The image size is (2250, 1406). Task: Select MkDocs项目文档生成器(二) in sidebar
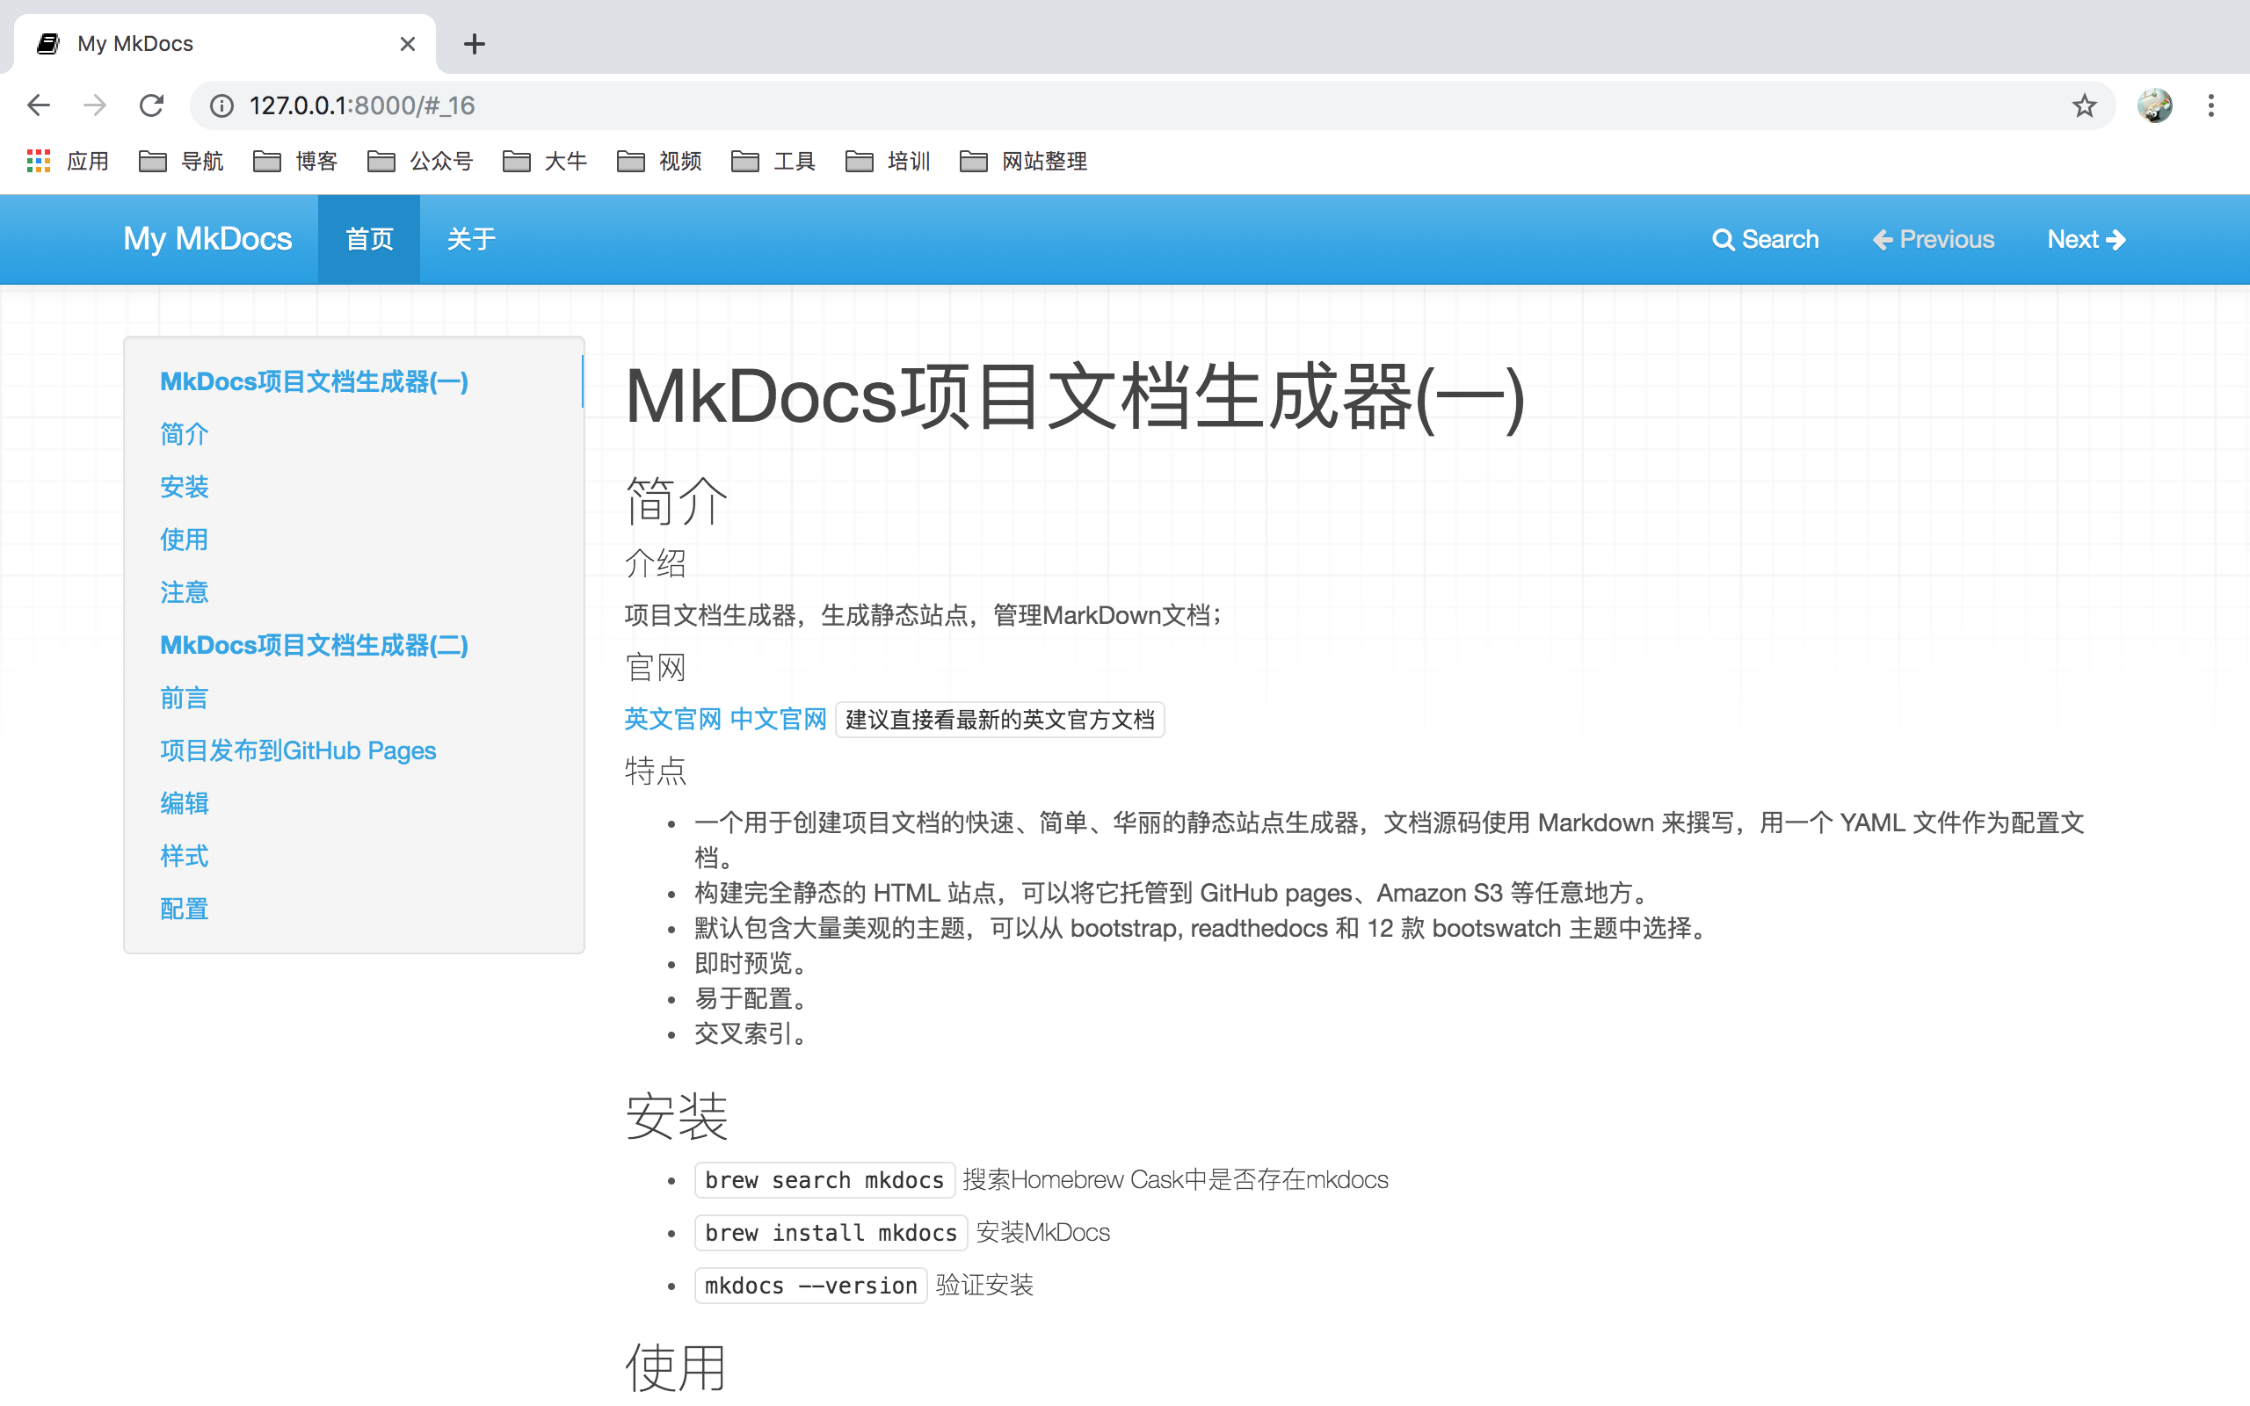313,644
